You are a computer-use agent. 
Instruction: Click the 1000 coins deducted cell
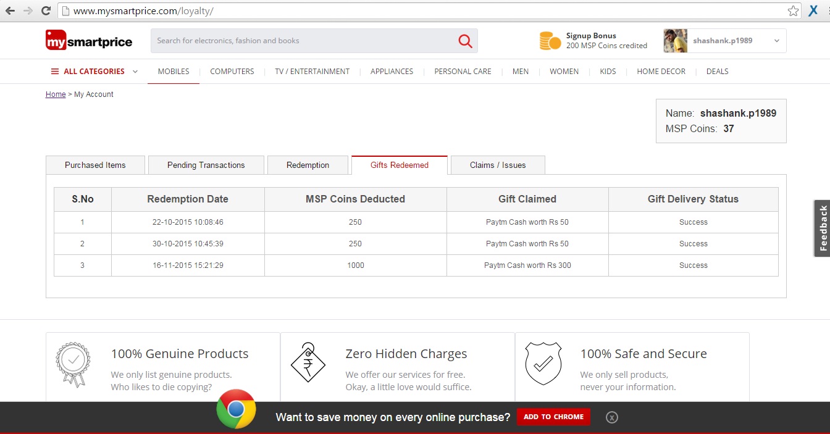[356, 265]
